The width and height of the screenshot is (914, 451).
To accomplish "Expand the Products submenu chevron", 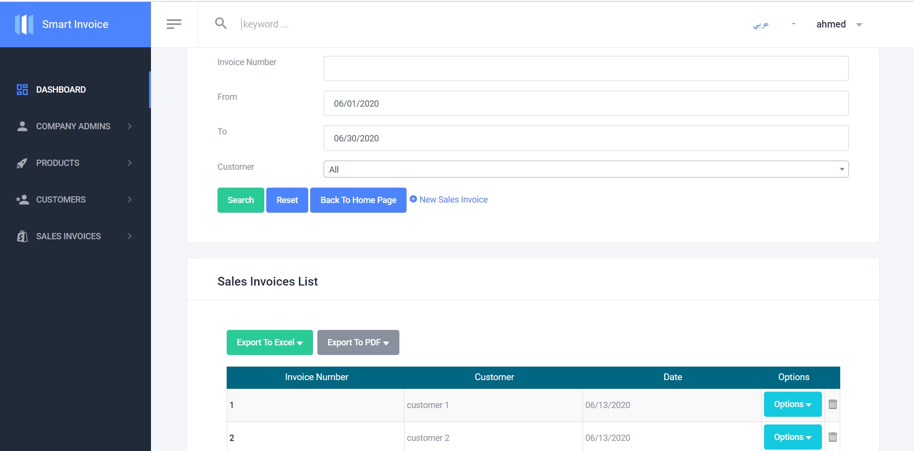I will coord(129,163).
